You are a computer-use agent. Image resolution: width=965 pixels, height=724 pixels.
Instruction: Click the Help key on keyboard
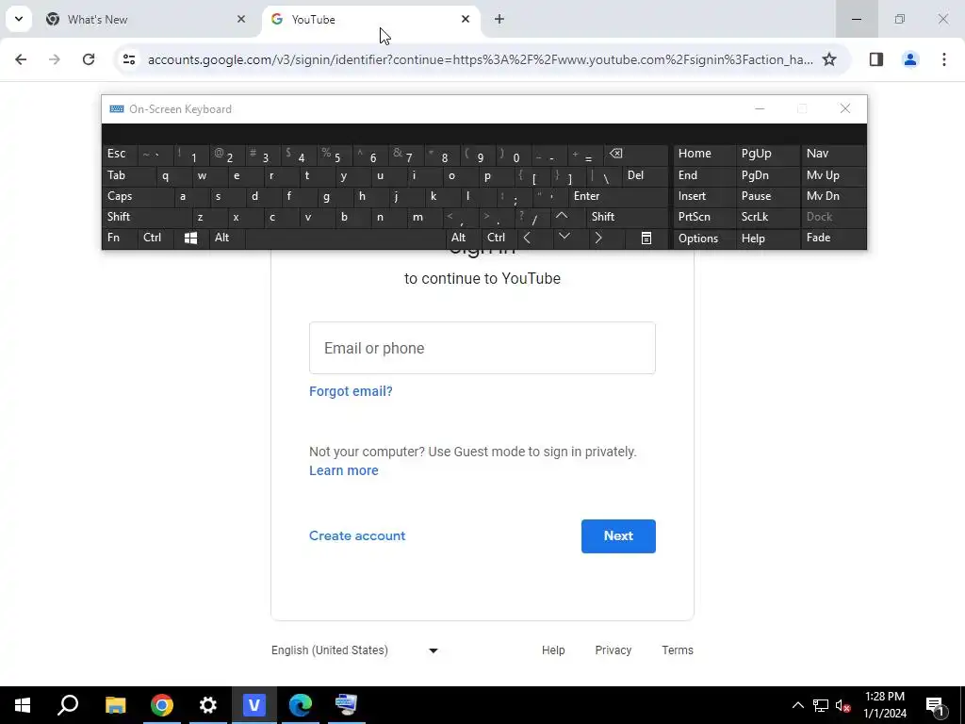tap(767, 239)
